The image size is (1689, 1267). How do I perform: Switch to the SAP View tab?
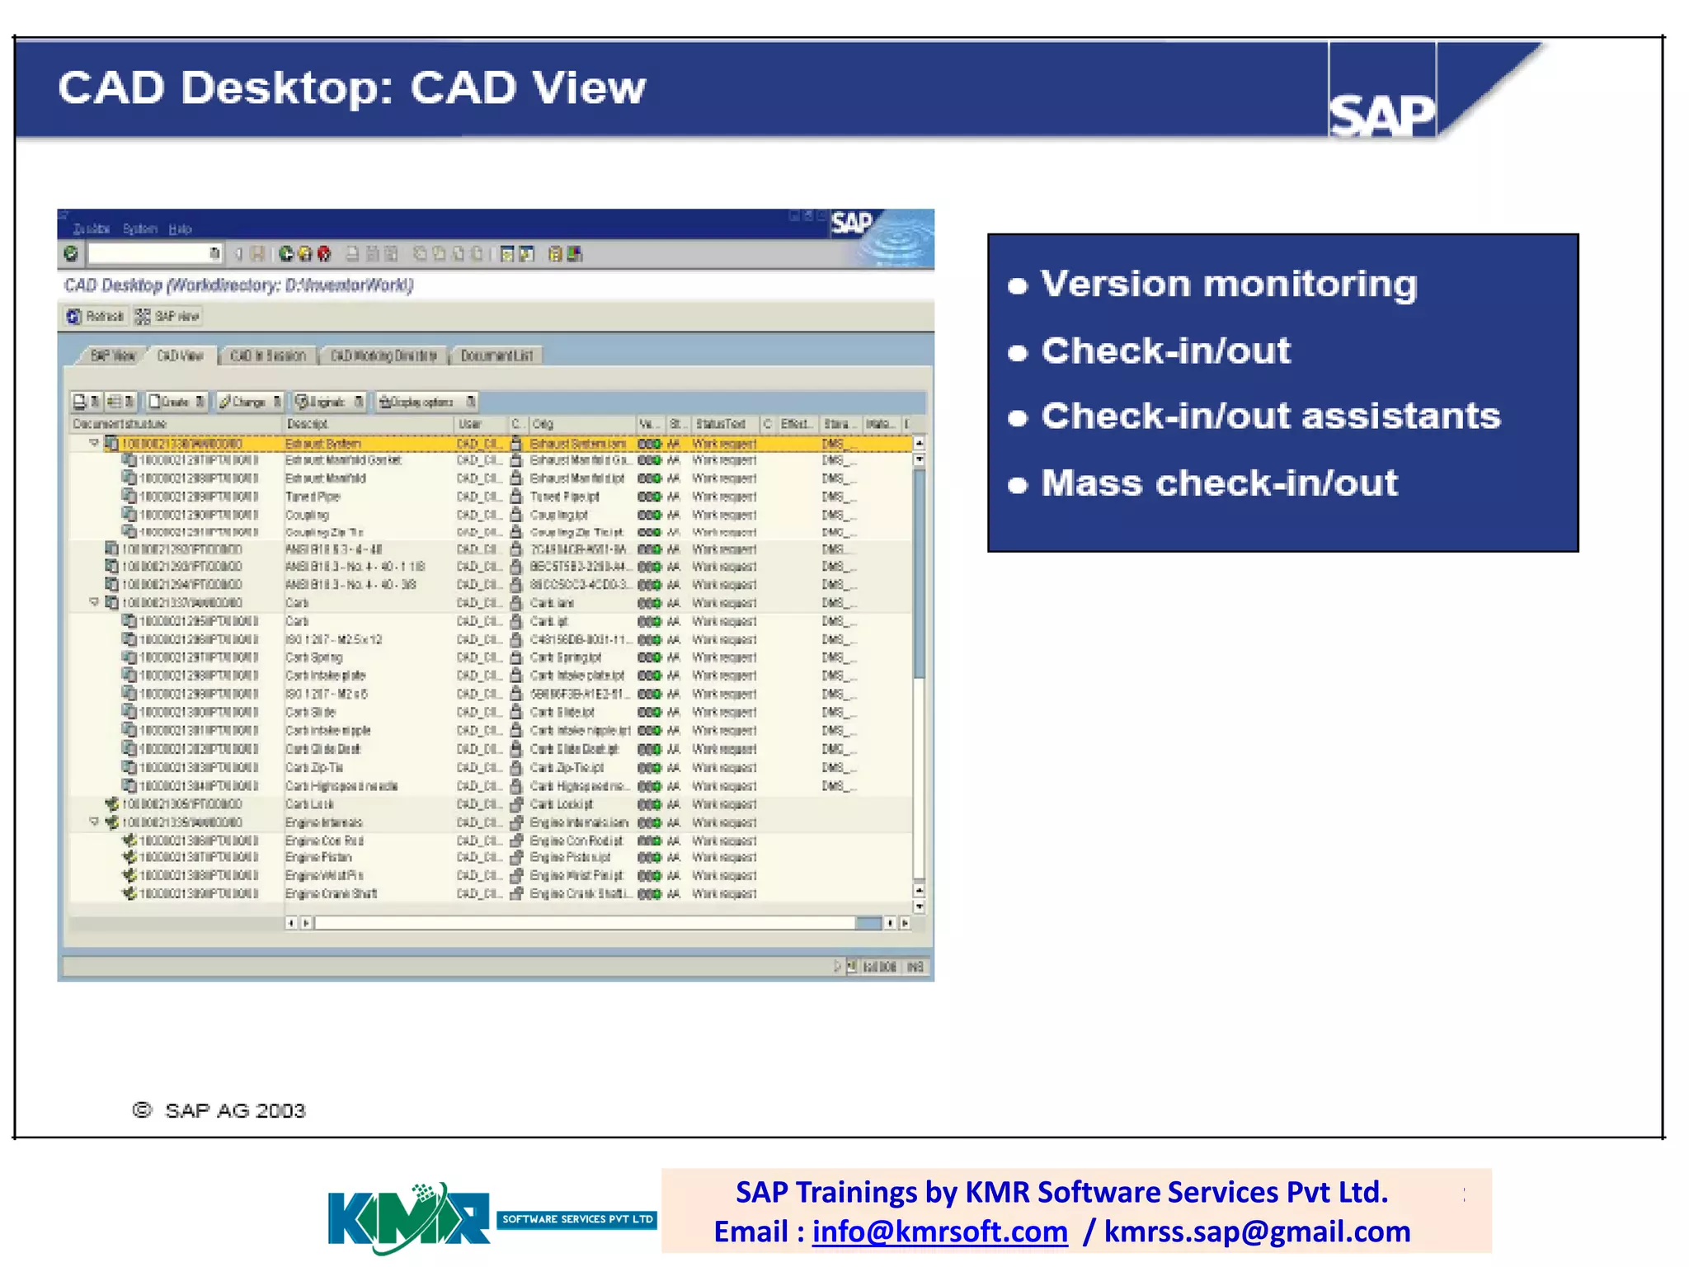point(113,356)
